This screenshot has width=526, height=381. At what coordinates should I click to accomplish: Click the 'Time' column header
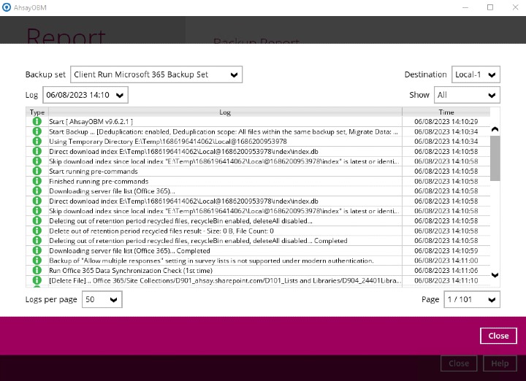coord(446,112)
